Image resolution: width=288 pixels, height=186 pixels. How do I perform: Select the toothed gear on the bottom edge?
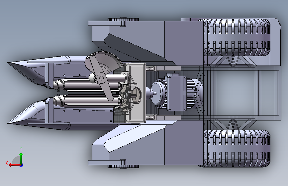[x=123, y=166]
